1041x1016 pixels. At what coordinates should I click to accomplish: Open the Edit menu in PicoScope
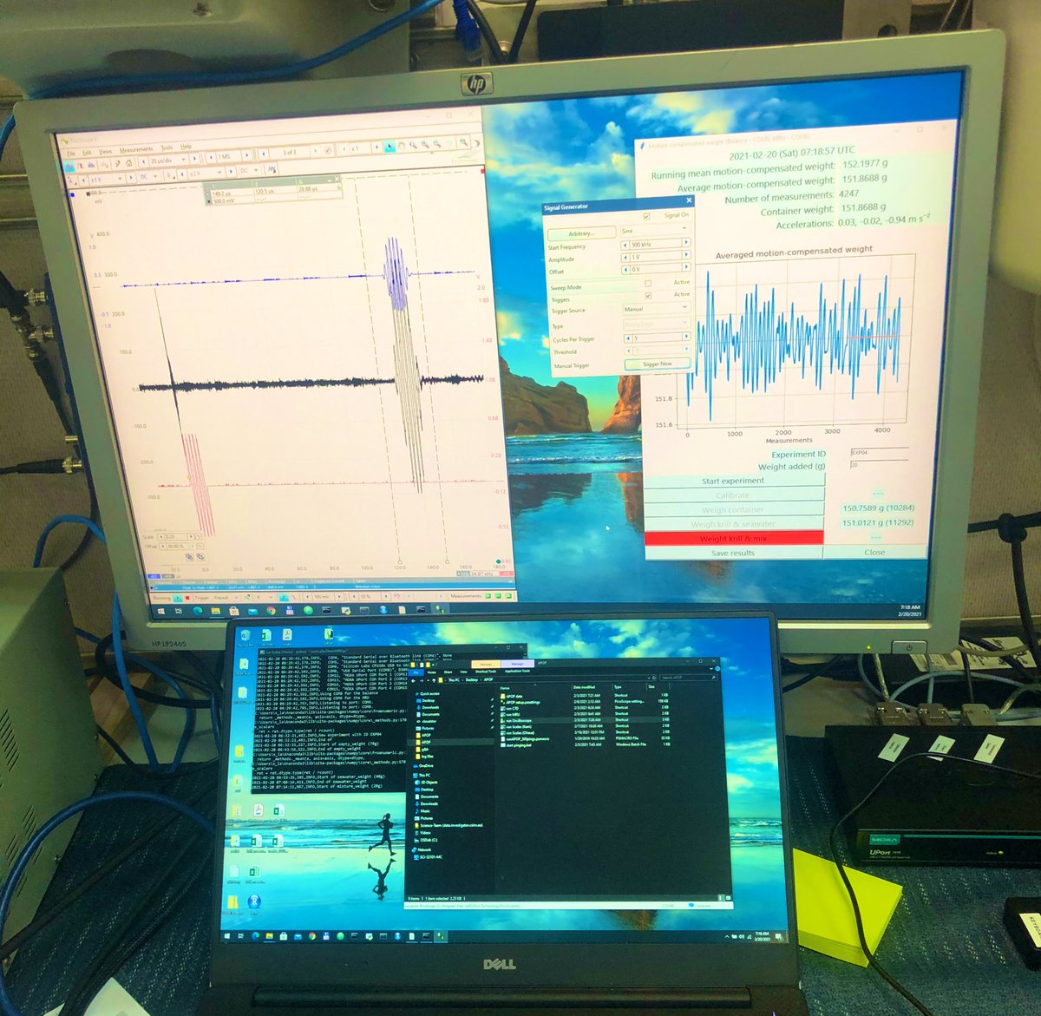(x=87, y=153)
